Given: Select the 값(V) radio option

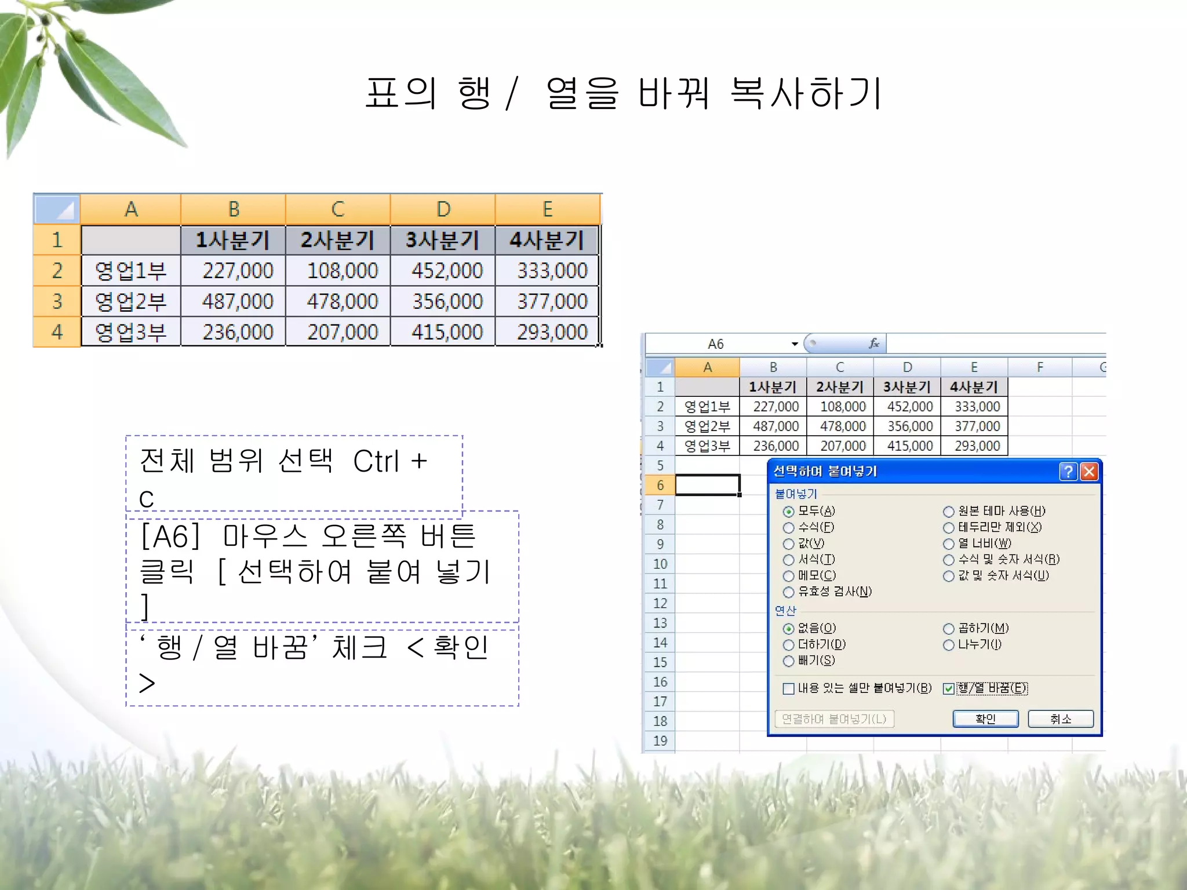Looking at the screenshot, I should pos(789,544).
